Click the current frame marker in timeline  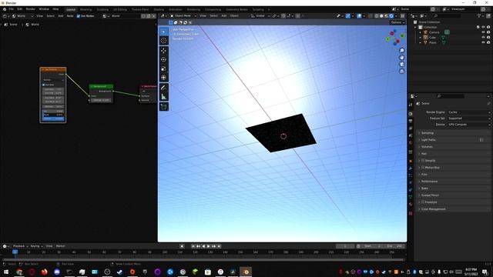[x=15, y=252]
